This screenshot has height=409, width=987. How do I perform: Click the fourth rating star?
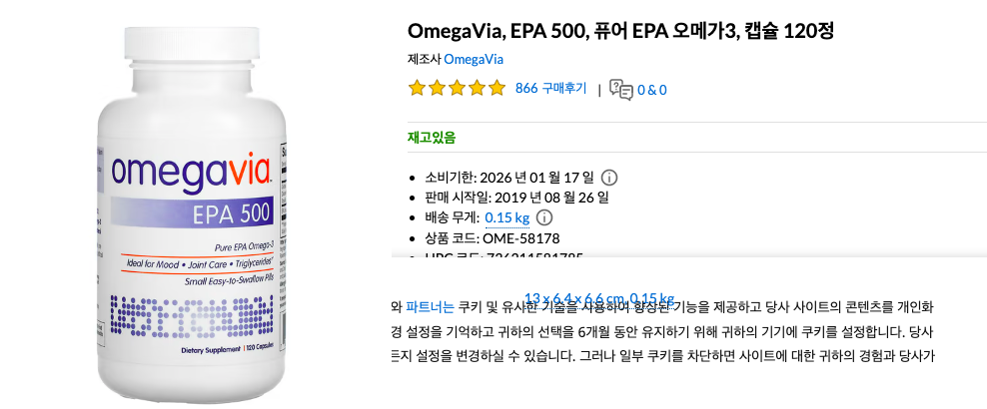pos(478,89)
